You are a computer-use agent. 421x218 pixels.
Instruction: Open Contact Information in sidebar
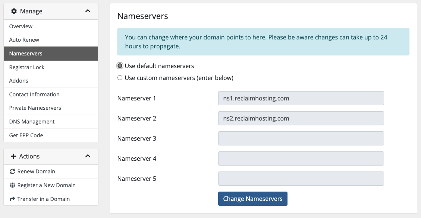click(51, 94)
